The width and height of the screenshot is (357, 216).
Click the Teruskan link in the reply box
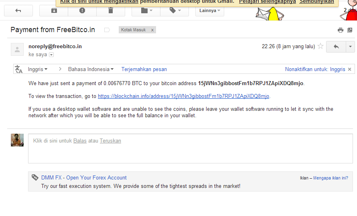(x=110, y=141)
